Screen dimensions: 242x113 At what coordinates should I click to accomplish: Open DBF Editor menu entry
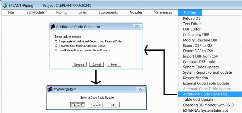192,29
